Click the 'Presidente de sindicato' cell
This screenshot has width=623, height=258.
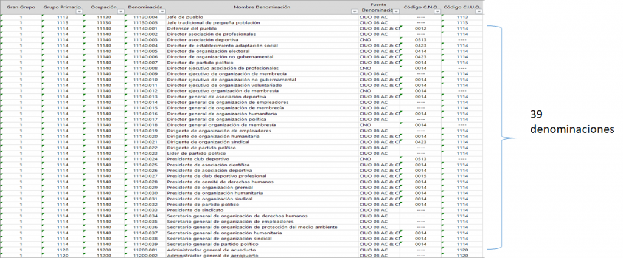(194, 209)
